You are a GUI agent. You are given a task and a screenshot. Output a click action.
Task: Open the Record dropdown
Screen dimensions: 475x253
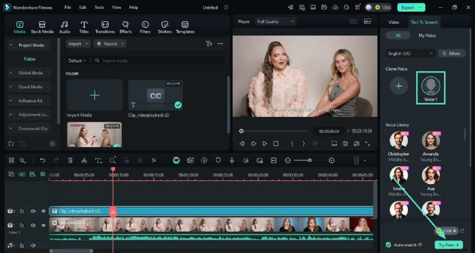(110, 44)
